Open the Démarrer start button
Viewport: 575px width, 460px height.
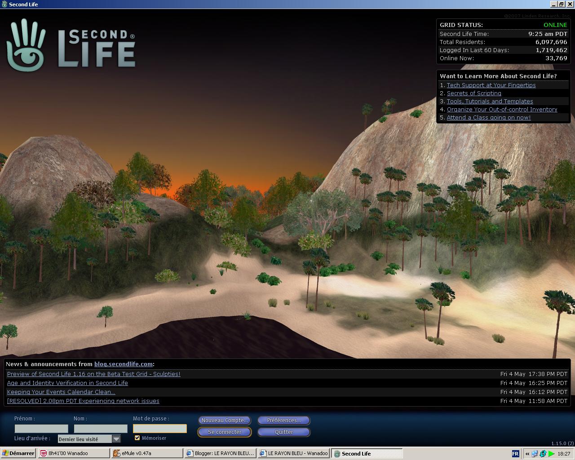coord(18,453)
